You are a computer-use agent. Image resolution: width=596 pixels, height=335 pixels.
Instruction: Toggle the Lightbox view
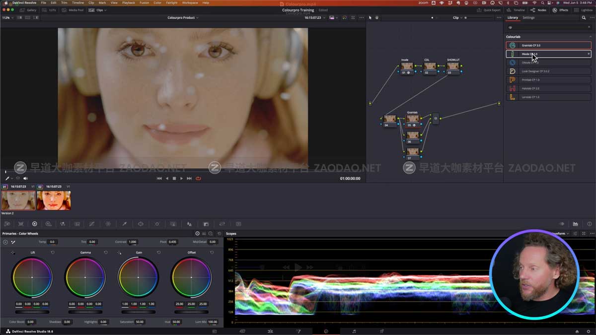[x=584, y=10]
